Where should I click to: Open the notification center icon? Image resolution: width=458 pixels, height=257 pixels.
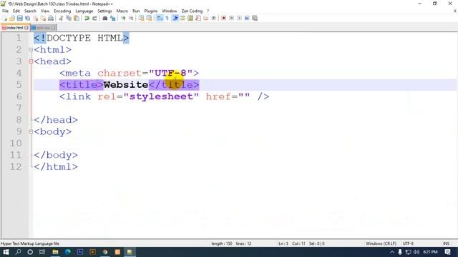pos(447,252)
